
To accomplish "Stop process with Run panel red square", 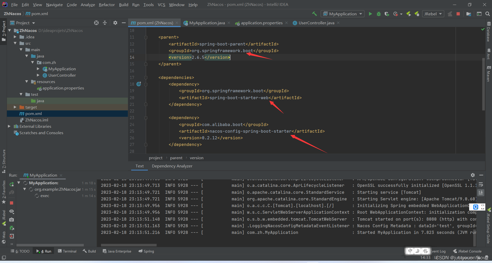I will (x=12, y=203).
